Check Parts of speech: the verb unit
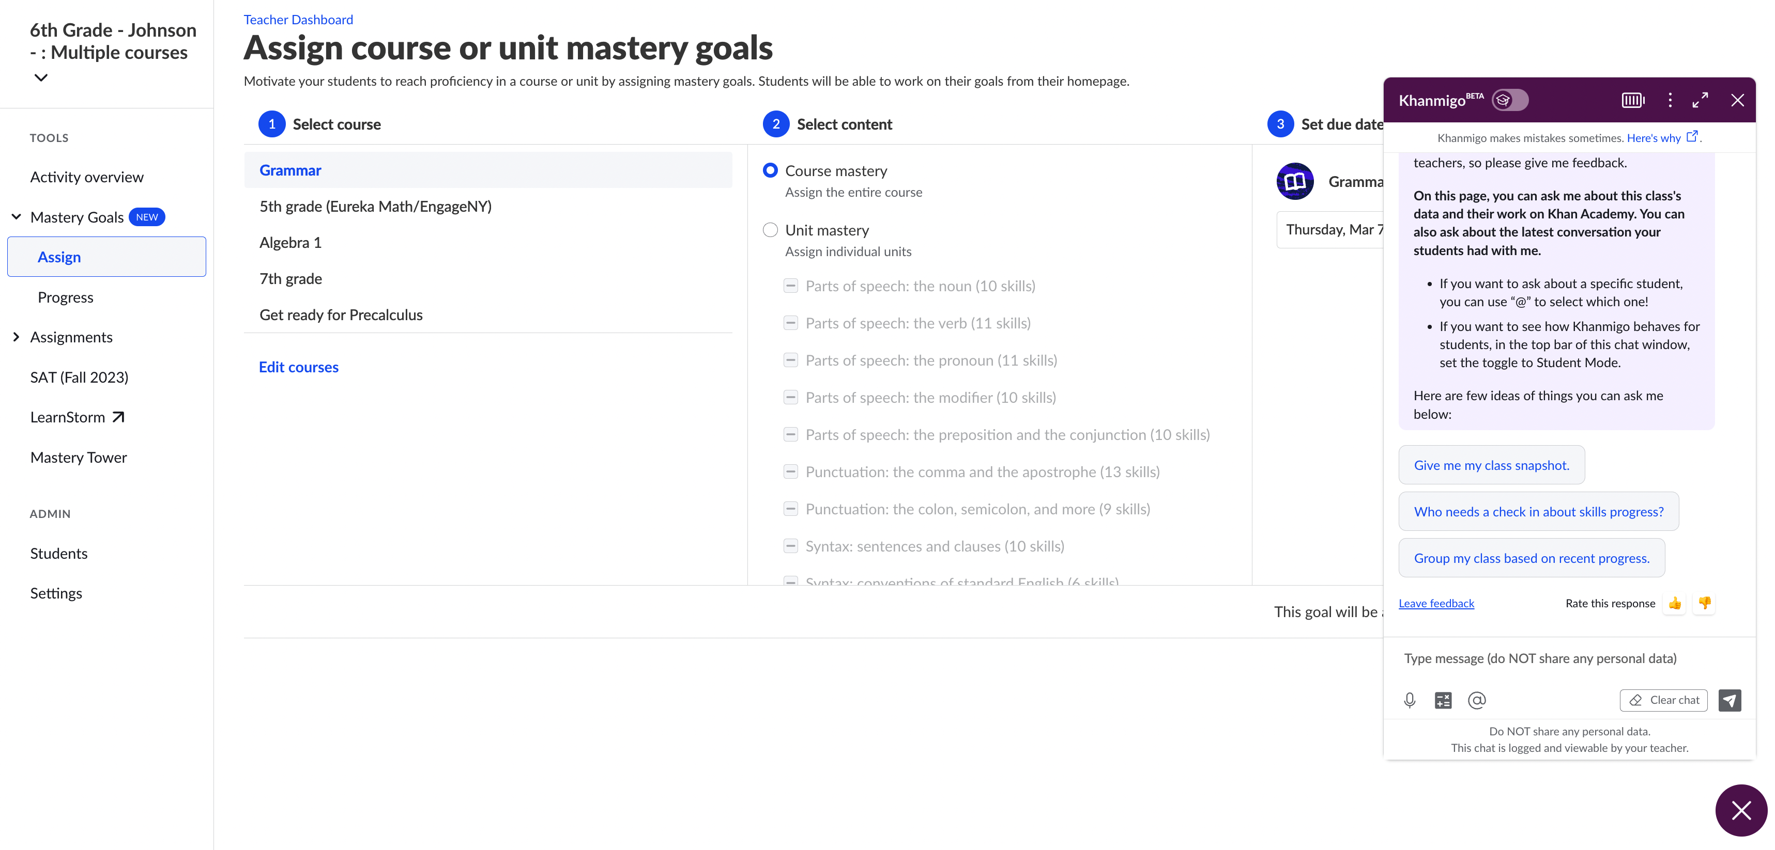The image size is (1775, 850). pos(791,323)
